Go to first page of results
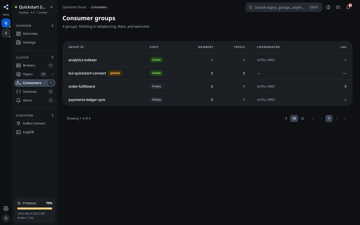Screen dimensions: 360x225 click(313, 118)
